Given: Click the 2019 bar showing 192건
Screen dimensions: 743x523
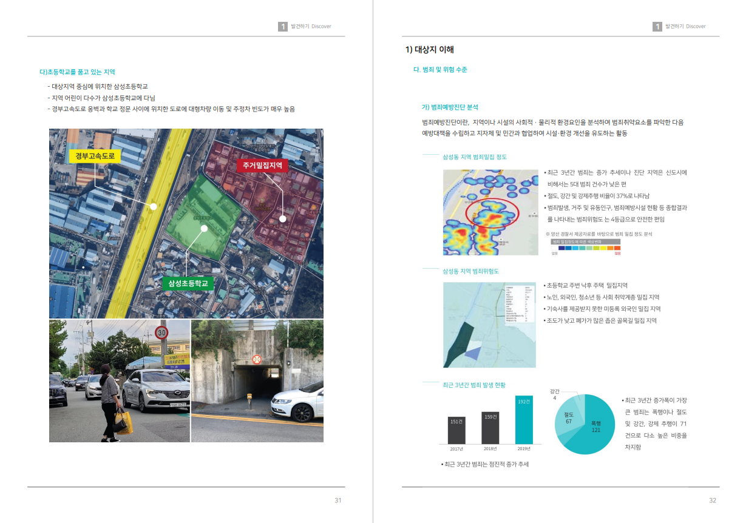Looking at the screenshot, I should coord(524,420).
